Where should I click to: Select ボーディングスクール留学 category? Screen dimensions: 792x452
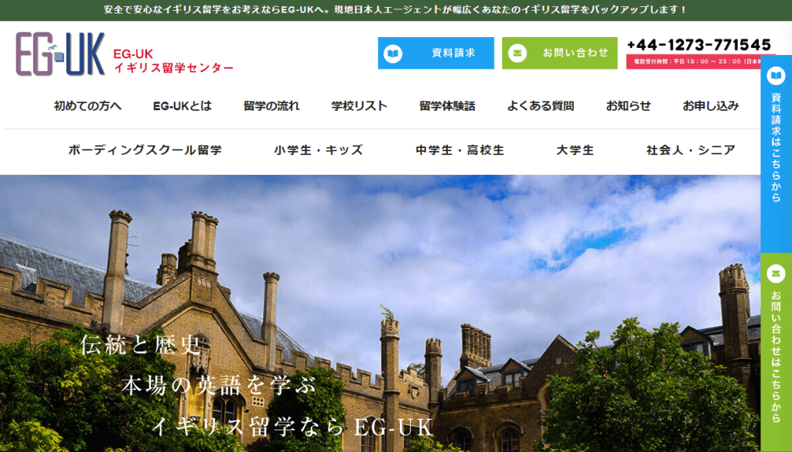tap(145, 150)
